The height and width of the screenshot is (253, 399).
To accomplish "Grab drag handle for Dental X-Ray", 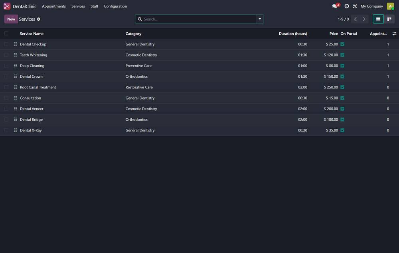I will pos(16,130).
